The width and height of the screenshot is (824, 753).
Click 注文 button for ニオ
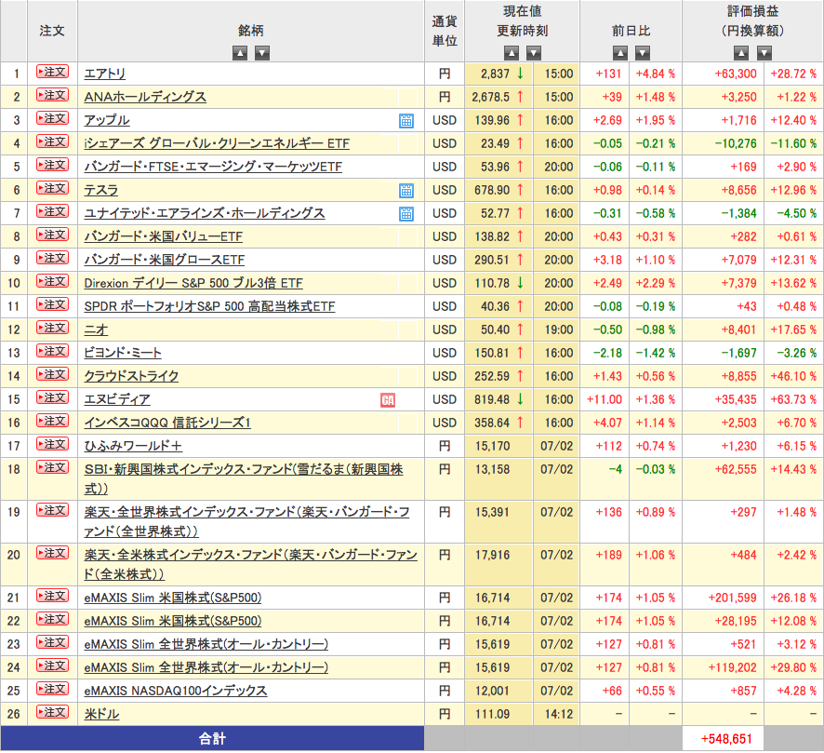[53, 328]
